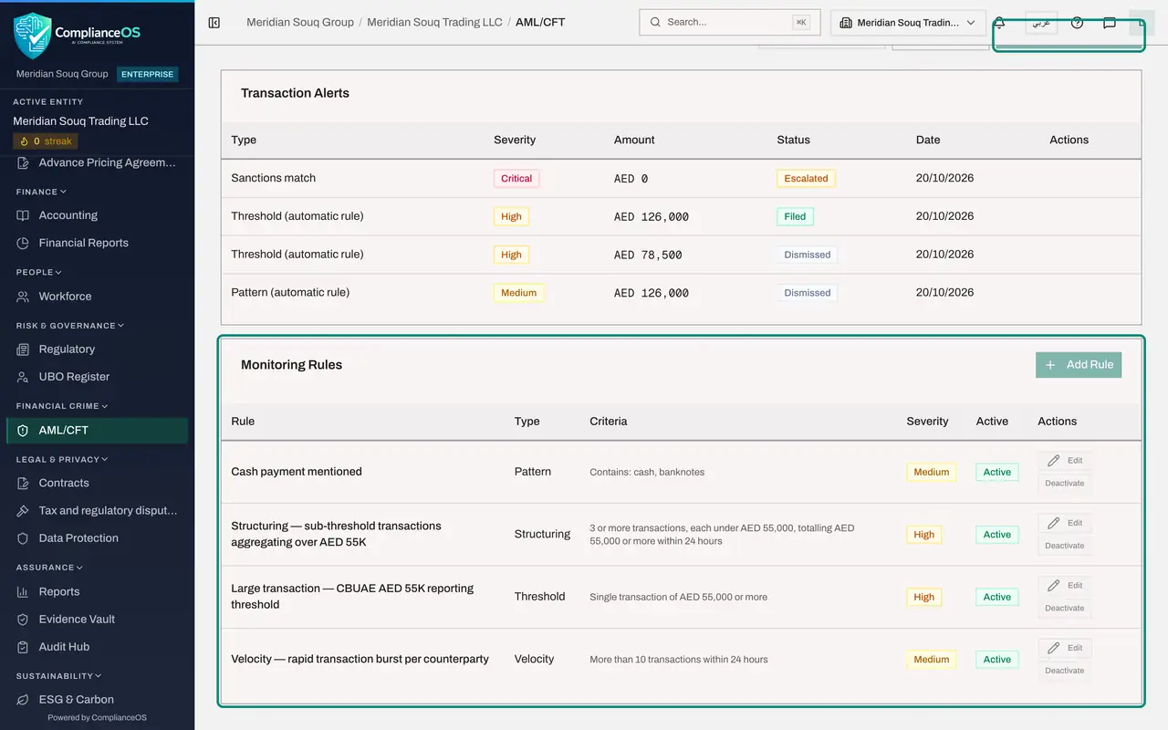Deactivate the Large transaction threshold rule
This screenshot has height=730, width=1168.
(x=1064, y=608)
